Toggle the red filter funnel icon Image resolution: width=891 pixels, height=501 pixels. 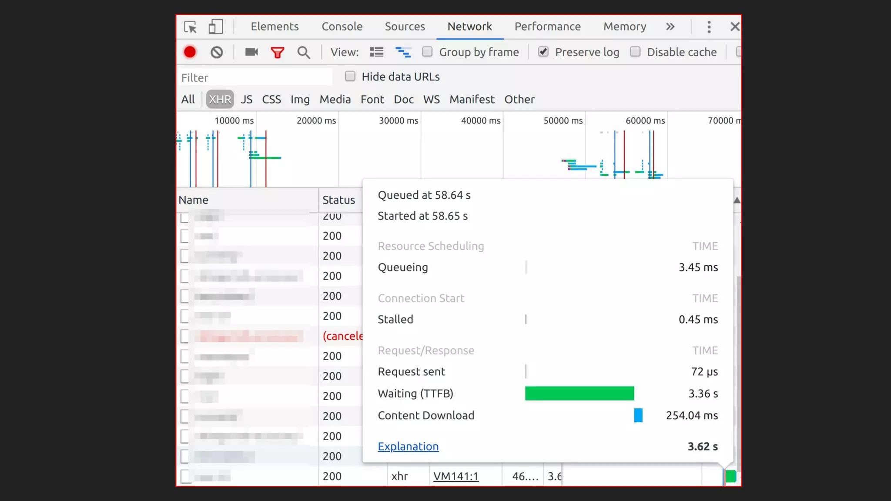[x=277, y=53]
